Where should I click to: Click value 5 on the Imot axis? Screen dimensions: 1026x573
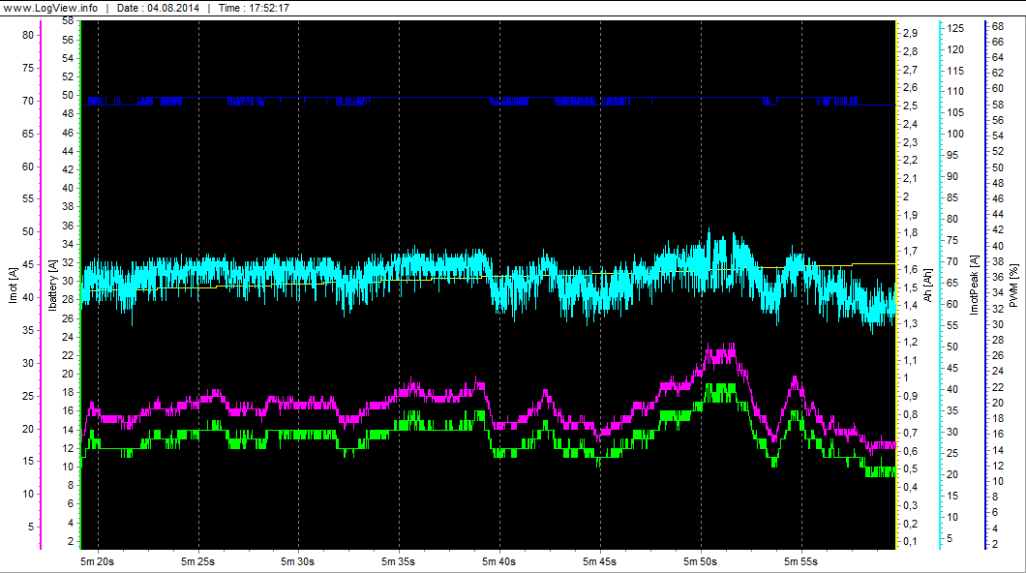31,527
